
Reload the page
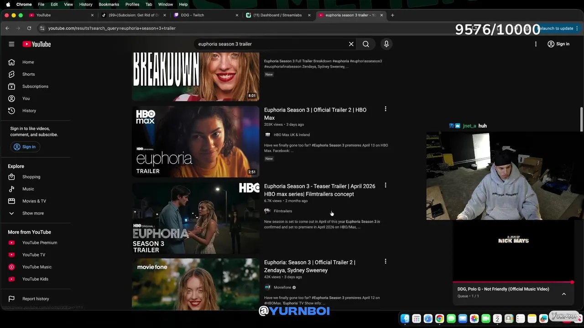(29, 28)
